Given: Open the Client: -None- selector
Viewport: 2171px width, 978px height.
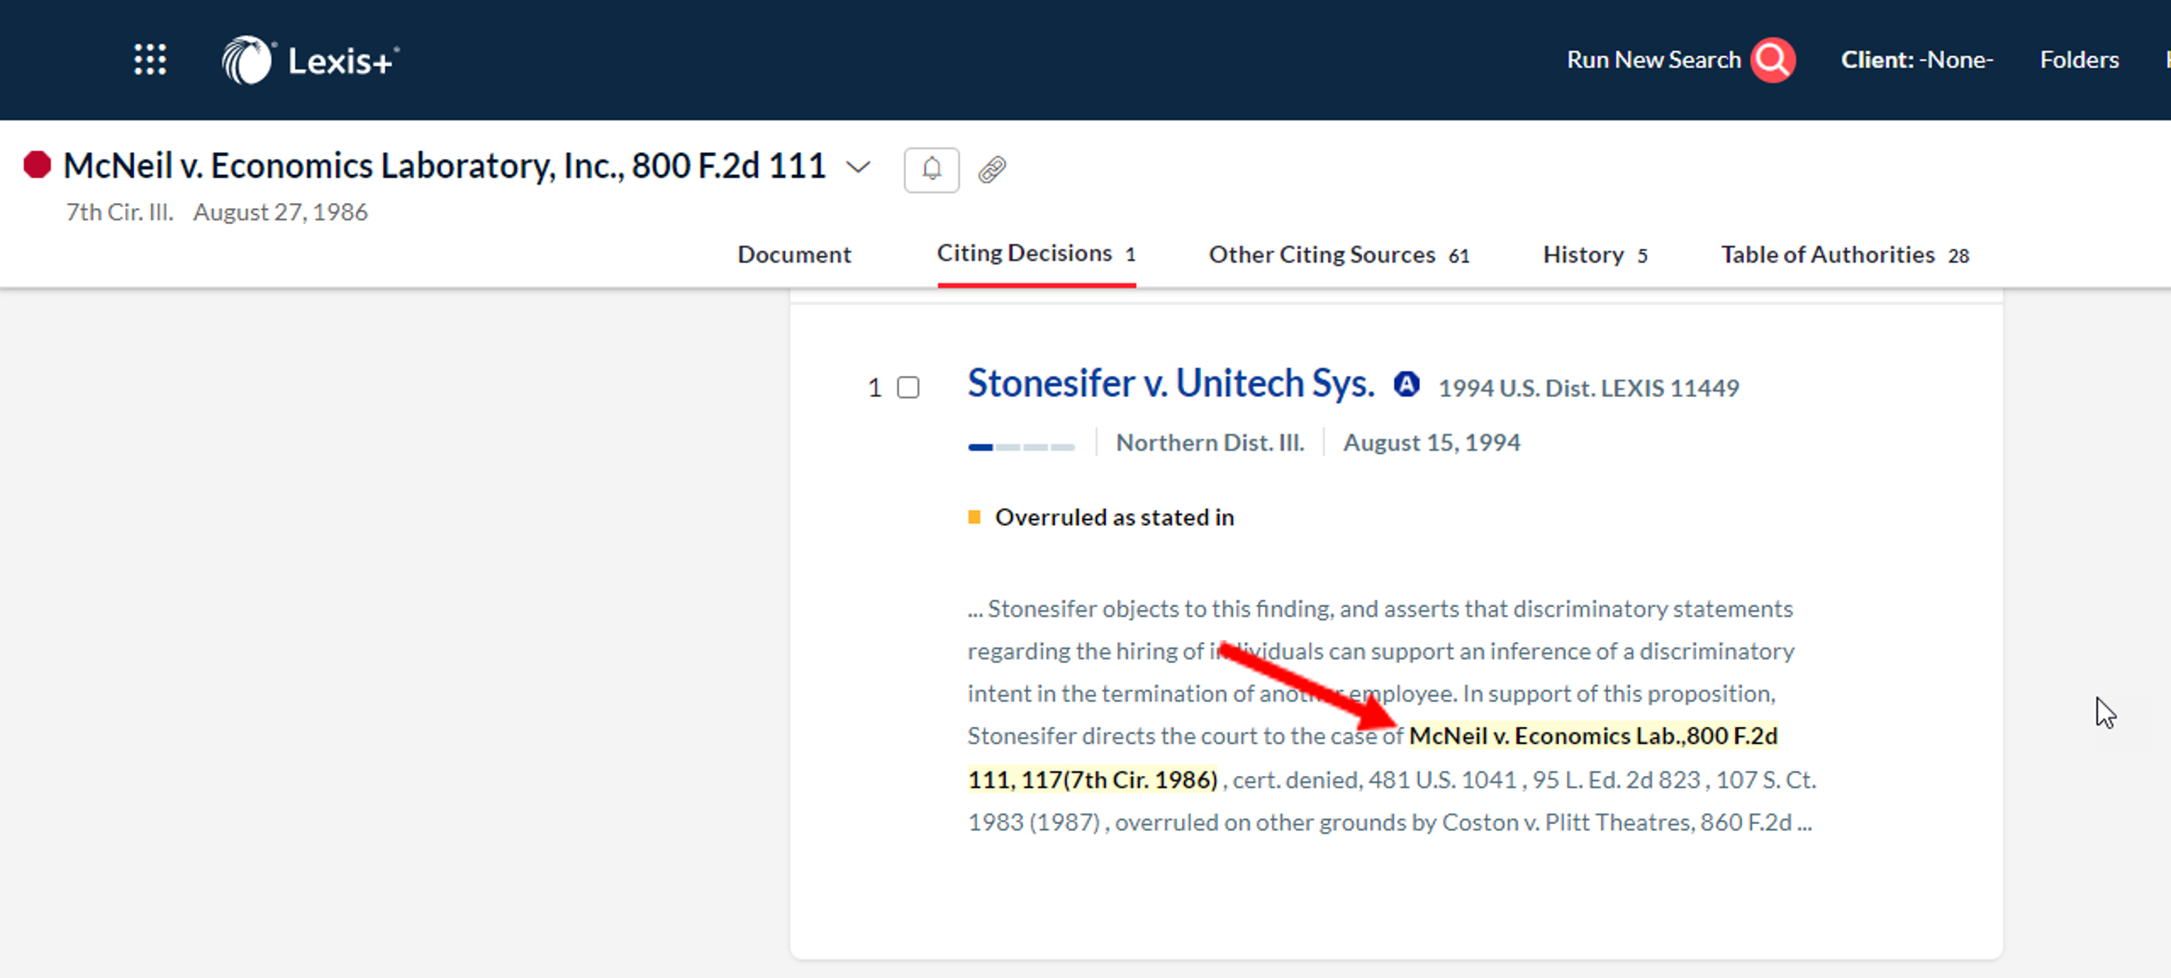Looking at the screenshot, I should coord(1916,59).
